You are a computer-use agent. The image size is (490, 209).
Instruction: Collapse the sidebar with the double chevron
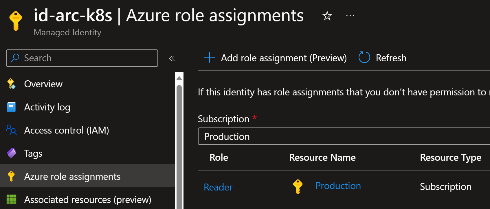[172, 58]
